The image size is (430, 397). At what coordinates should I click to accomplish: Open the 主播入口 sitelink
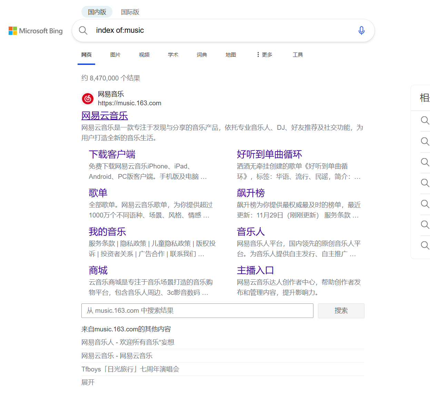[256, 270]
